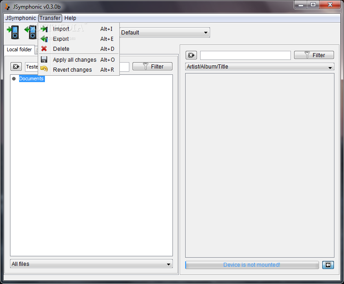
Task: Click the JSymphonic title bar app icon
Action: pos(7,7)
